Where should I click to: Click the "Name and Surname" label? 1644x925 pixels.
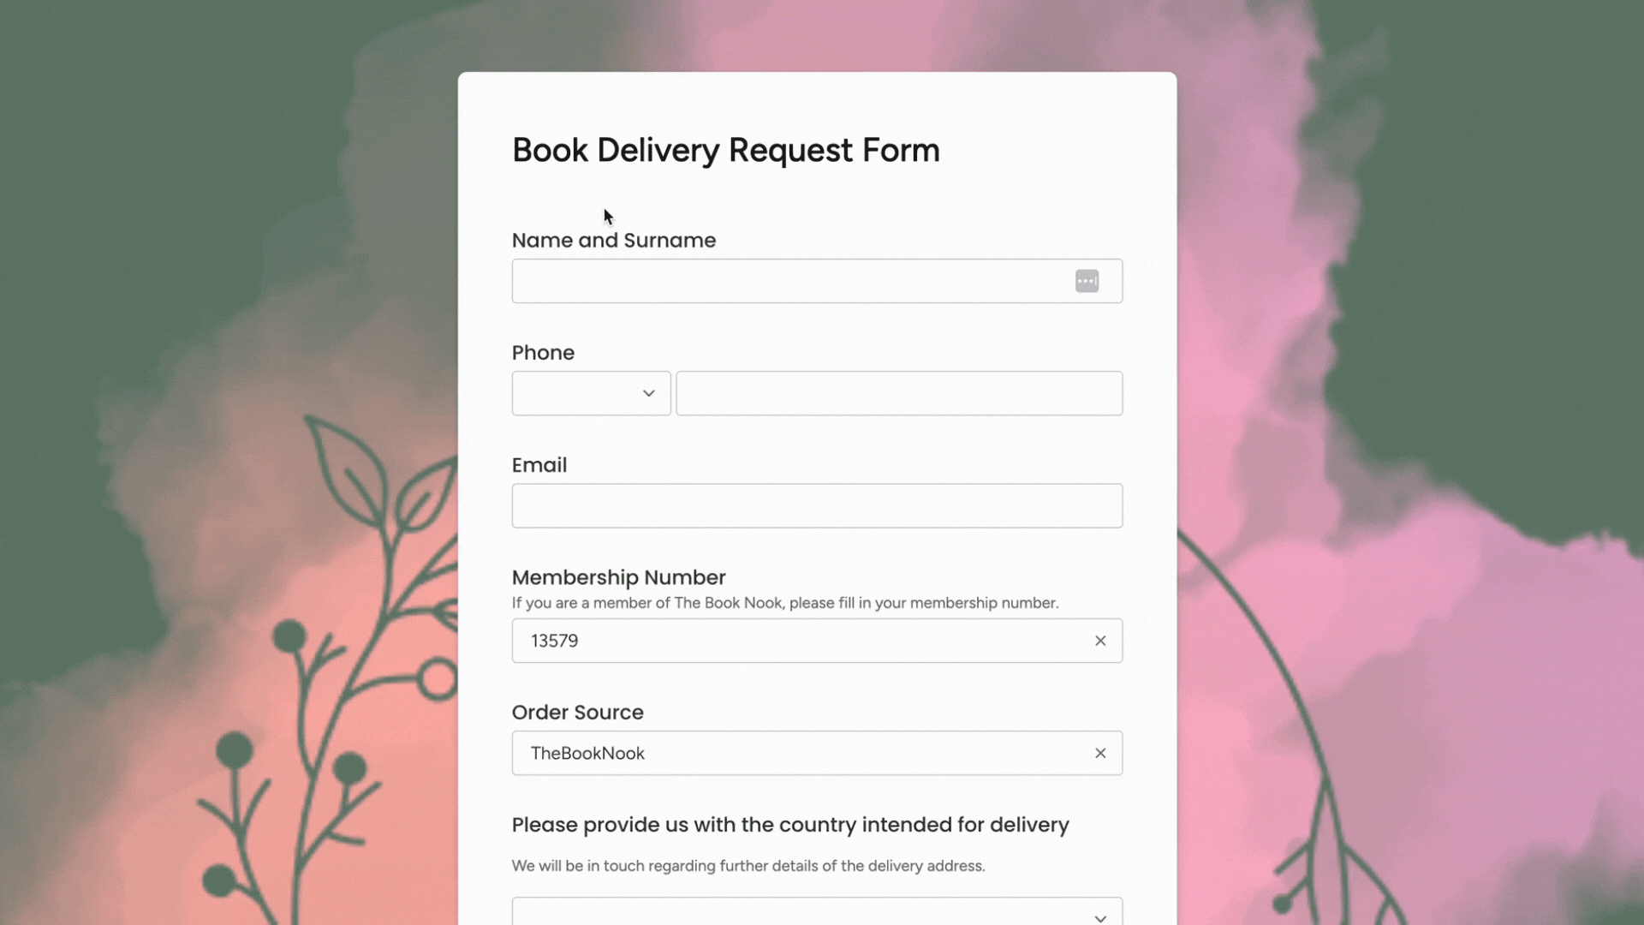coord(614,241)
